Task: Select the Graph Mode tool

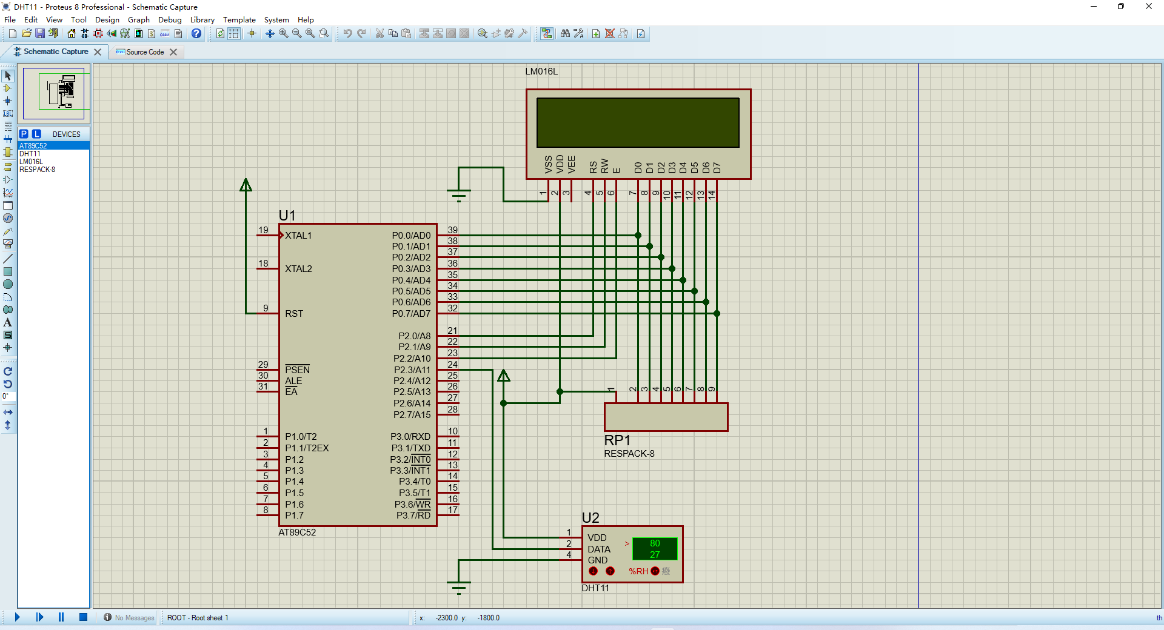Action: tap(8, 193)
